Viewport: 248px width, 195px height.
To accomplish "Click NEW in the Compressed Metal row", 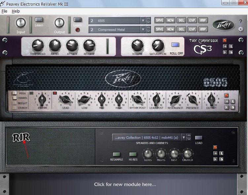I will 170,29.
